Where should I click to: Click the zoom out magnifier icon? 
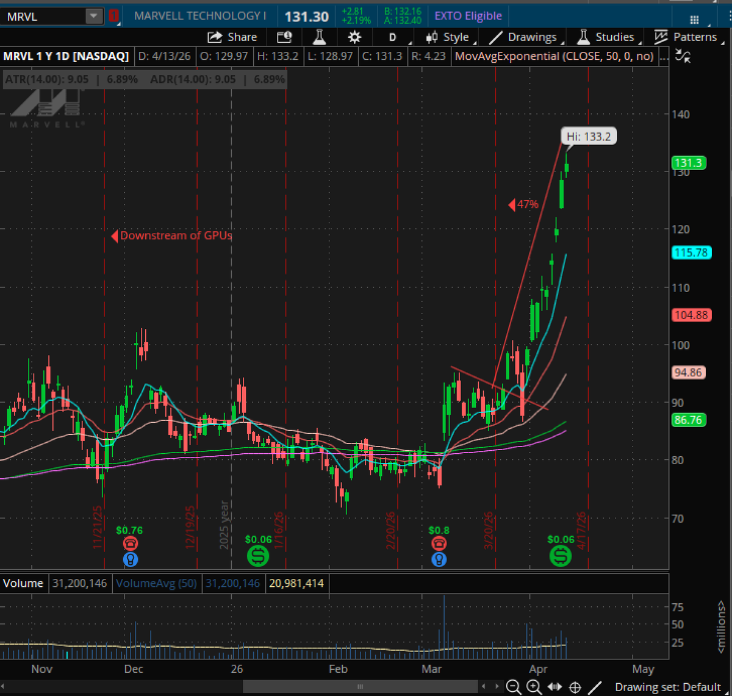[x=514, y=687]
